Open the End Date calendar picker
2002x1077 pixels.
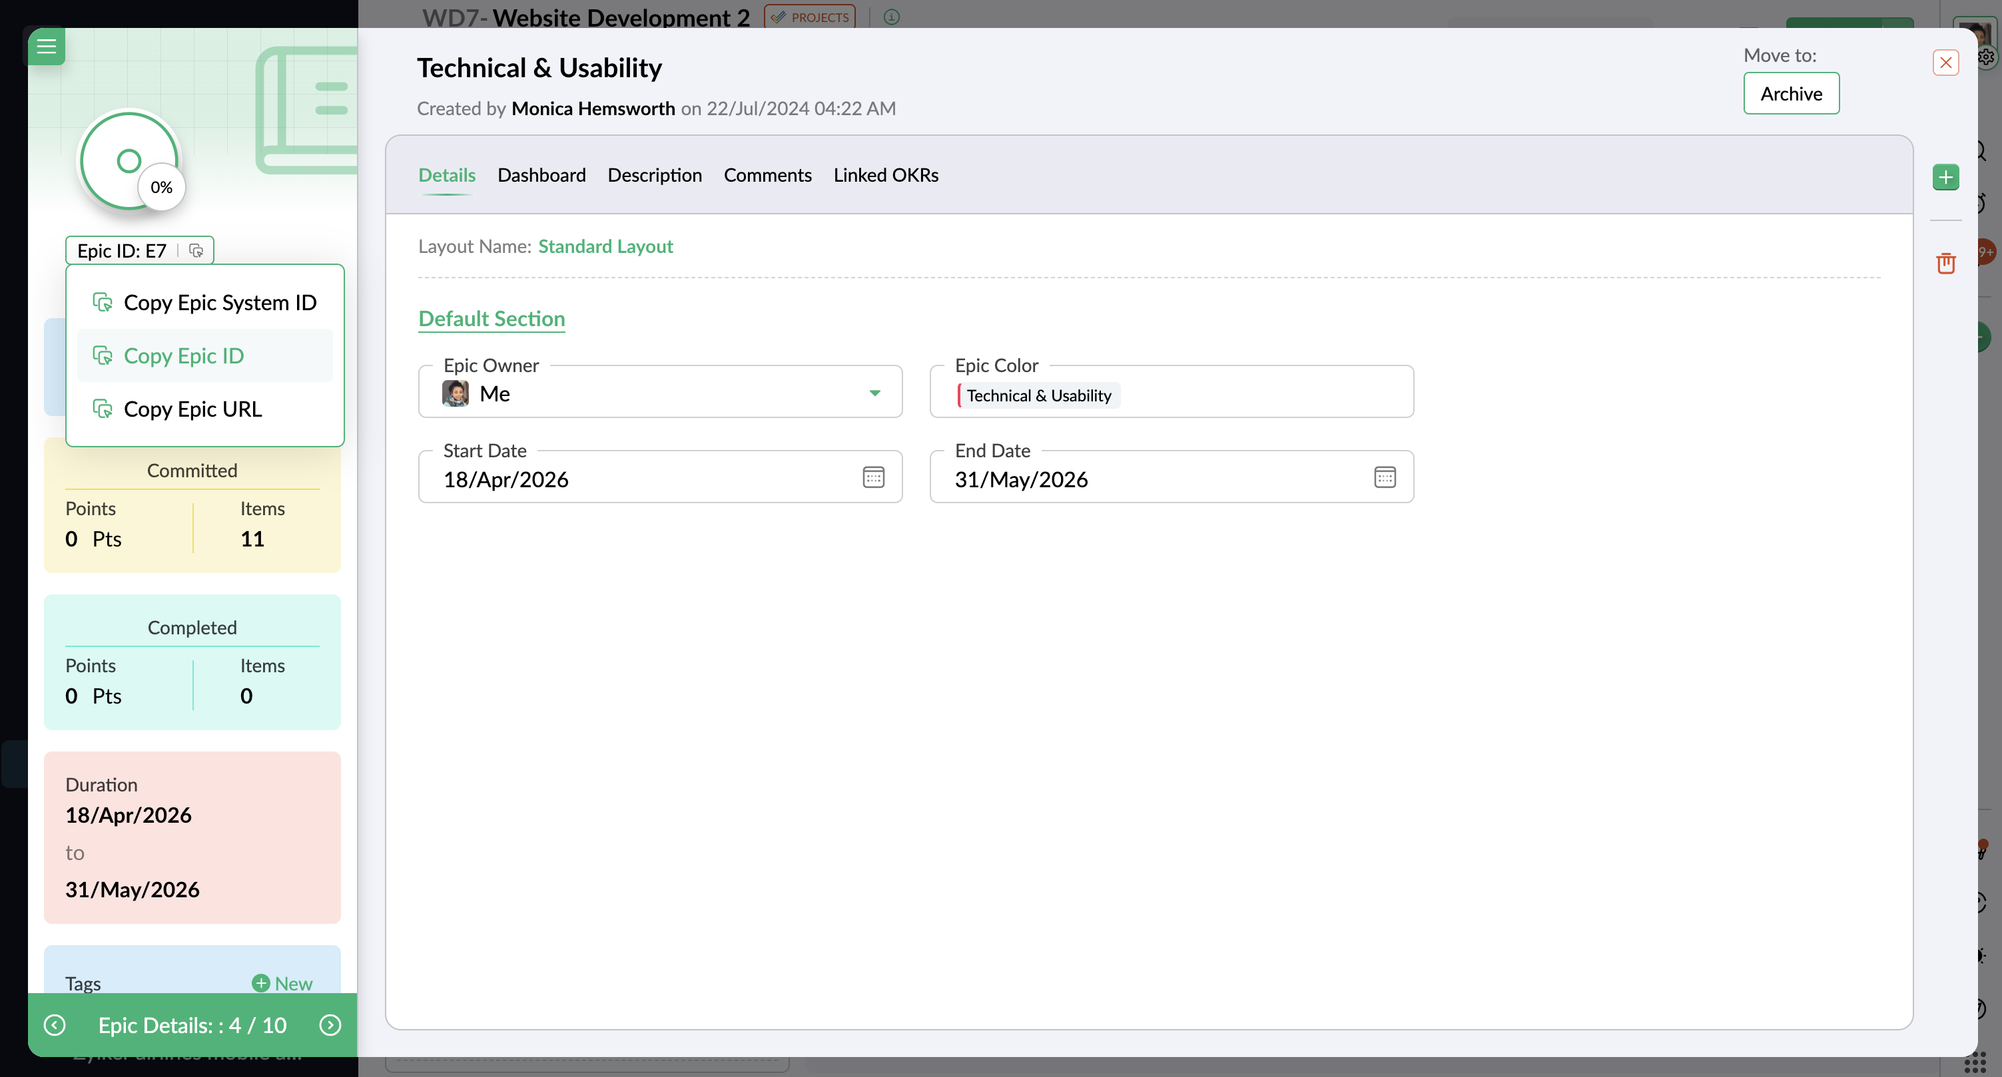pos(1384,477)
